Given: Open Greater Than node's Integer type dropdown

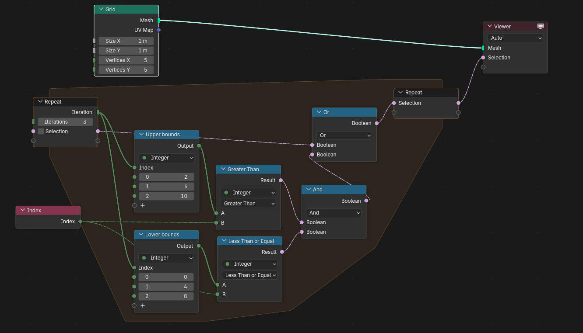Looking at the screenshot, I should point(248,193).
